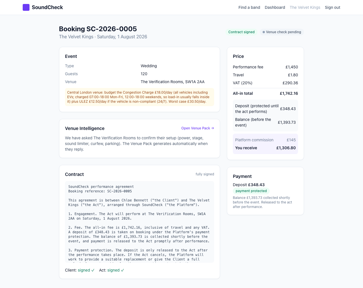Click the Venue Intelligence description paragraph
The width and height of the screenshot is (363, 288).
click(x=137, y=144)
